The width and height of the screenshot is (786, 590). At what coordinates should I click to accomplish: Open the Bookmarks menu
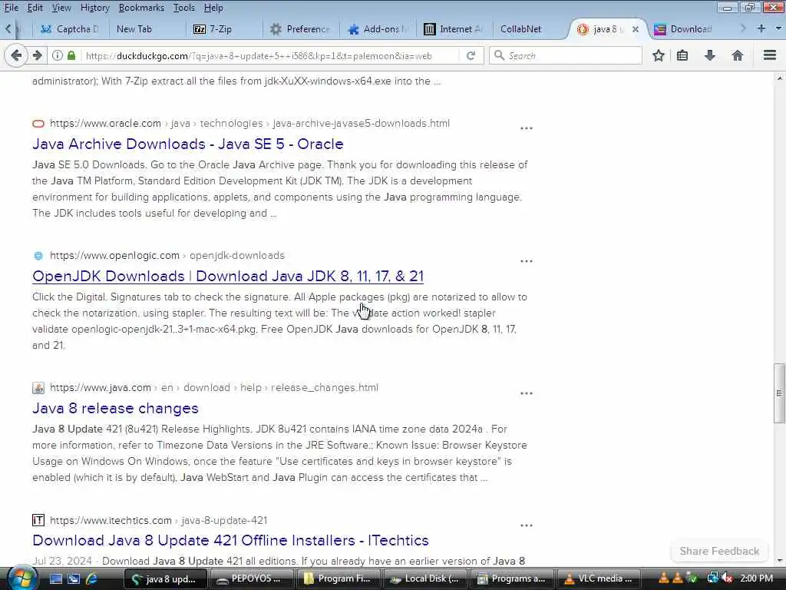141,8
